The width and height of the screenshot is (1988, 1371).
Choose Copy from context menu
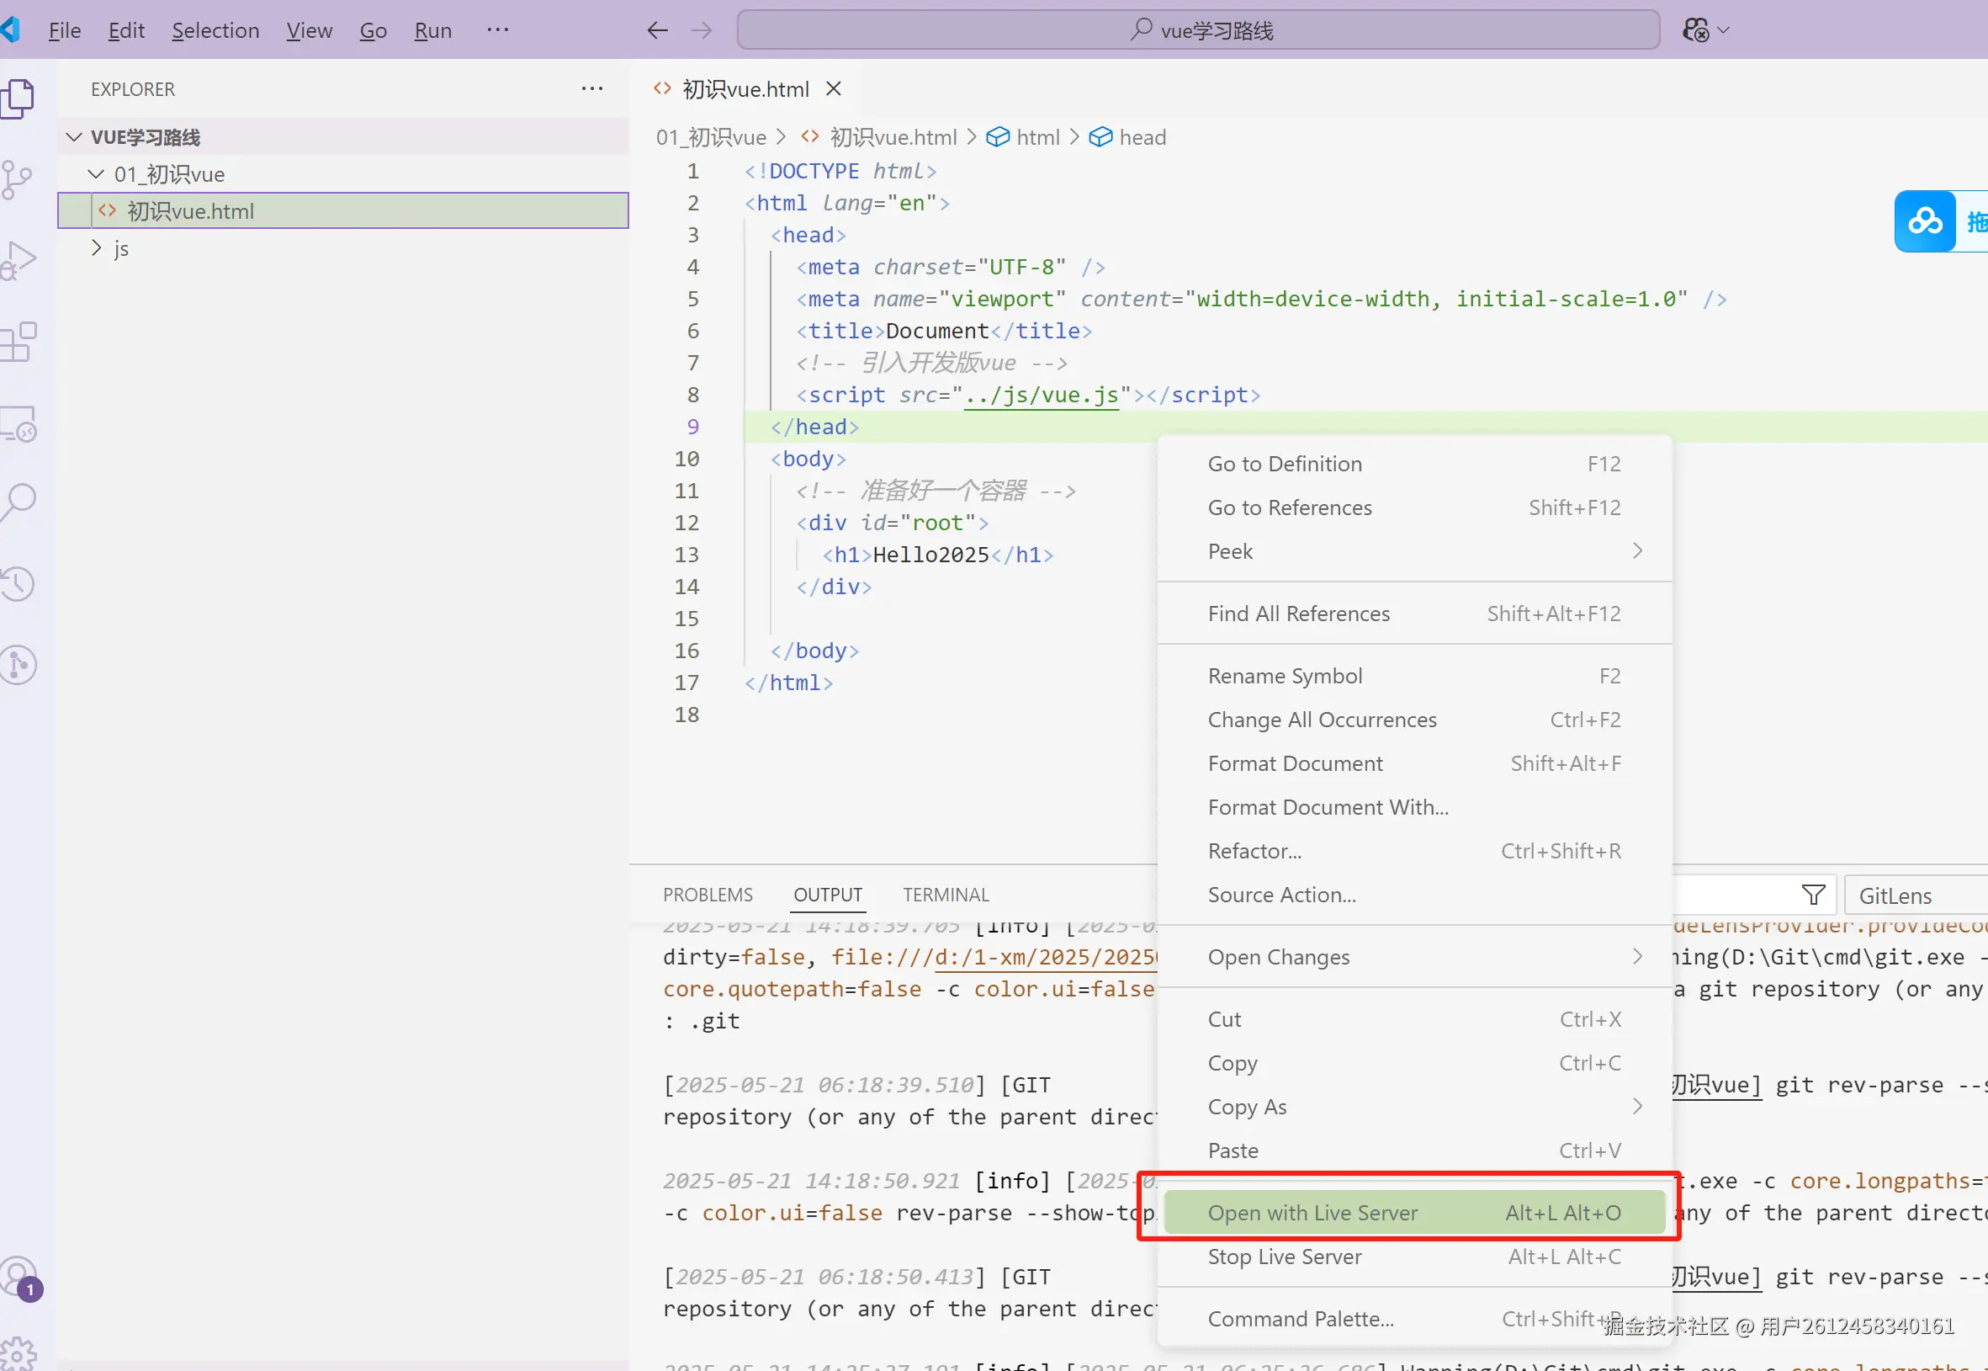pyautogui.click(x=1414, y=1064)
